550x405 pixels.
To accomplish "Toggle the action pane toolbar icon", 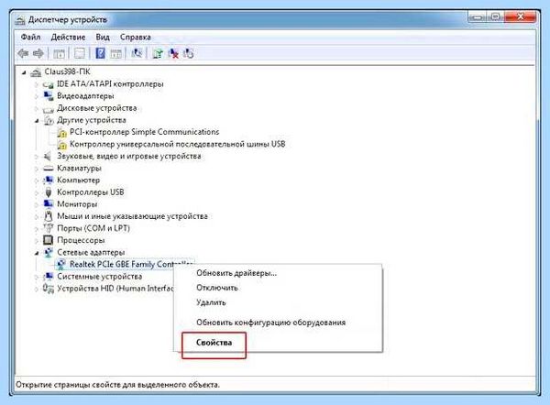I will pyautogui.click(x=115, y=54).
